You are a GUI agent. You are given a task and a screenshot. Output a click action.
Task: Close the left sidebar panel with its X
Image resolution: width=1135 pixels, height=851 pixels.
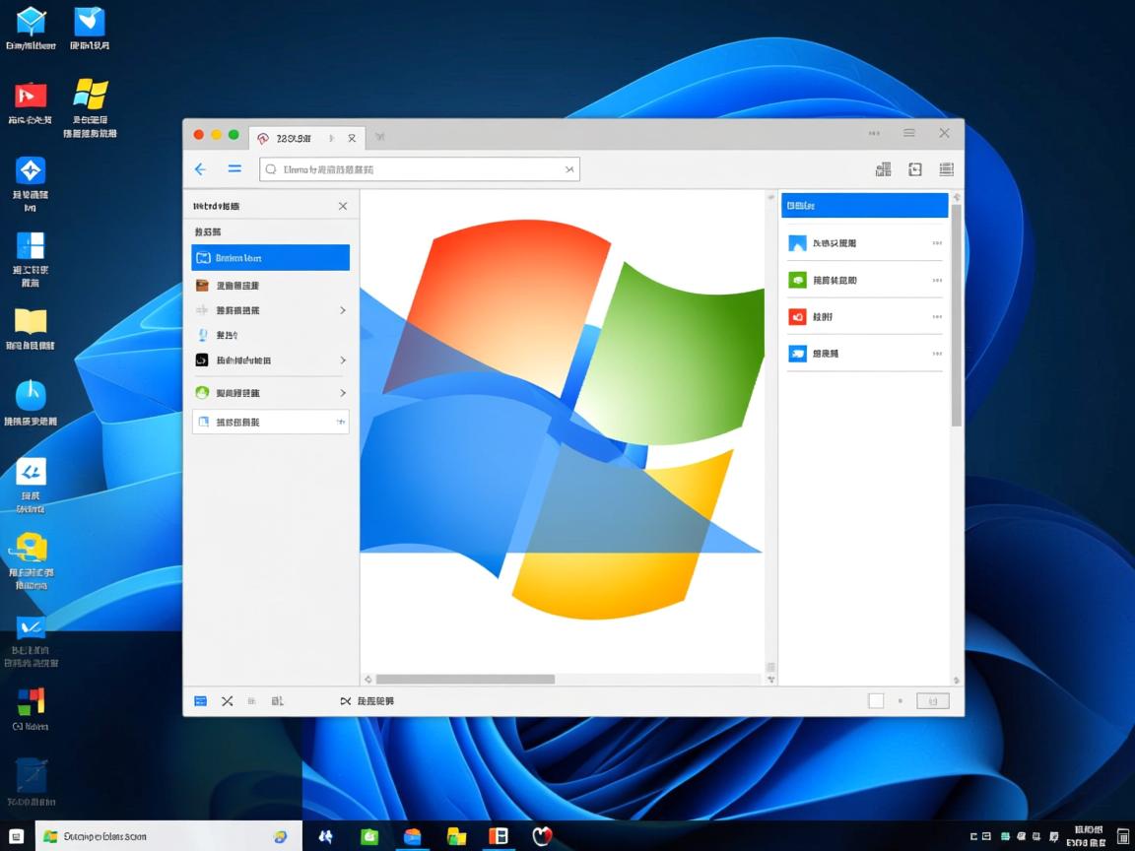pyautogui.click(x=342, y=206)
